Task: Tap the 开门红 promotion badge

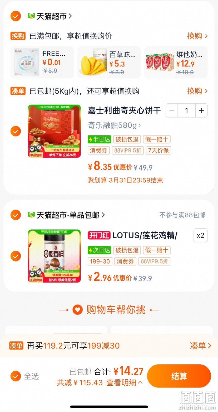Action: [99, 235]
